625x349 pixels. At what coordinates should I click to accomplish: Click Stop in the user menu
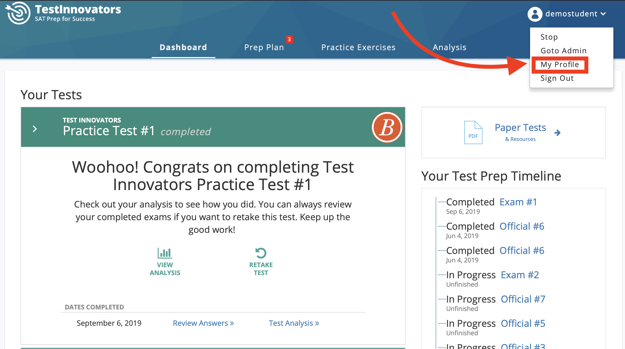point(549,37)
